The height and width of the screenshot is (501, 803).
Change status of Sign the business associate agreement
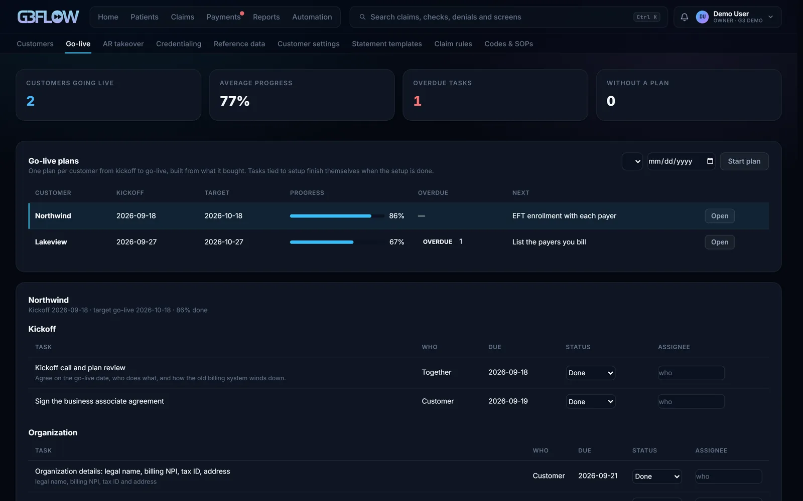(591, 402)
